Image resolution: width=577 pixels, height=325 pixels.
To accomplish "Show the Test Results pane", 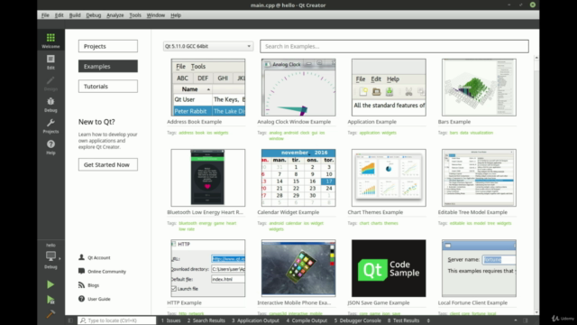I will tap(403, 320).
